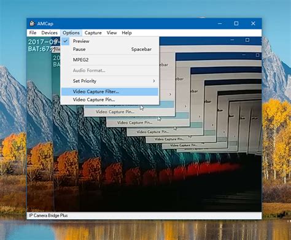
Task: Open the File menu
Action: (x=33, y=33)
